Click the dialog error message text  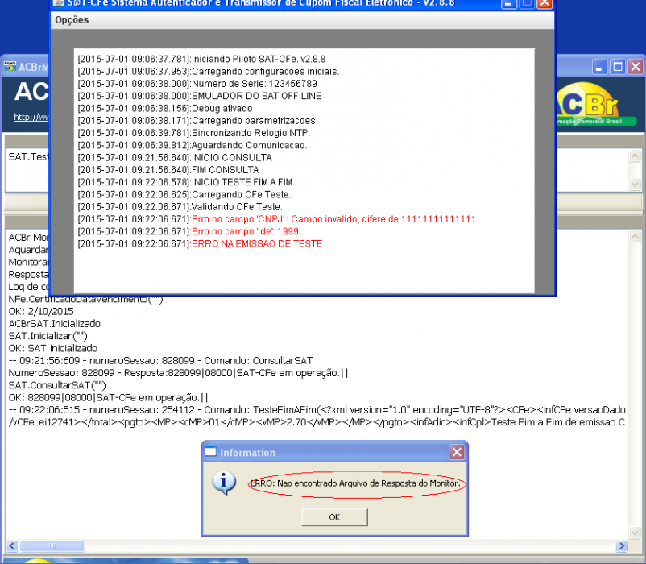pos(354,483)
